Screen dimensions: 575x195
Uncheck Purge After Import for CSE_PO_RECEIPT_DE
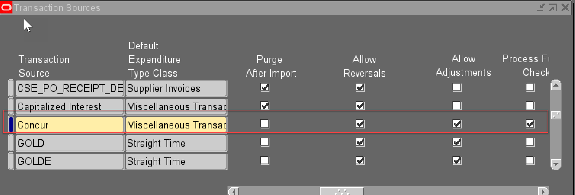(265, 87)
